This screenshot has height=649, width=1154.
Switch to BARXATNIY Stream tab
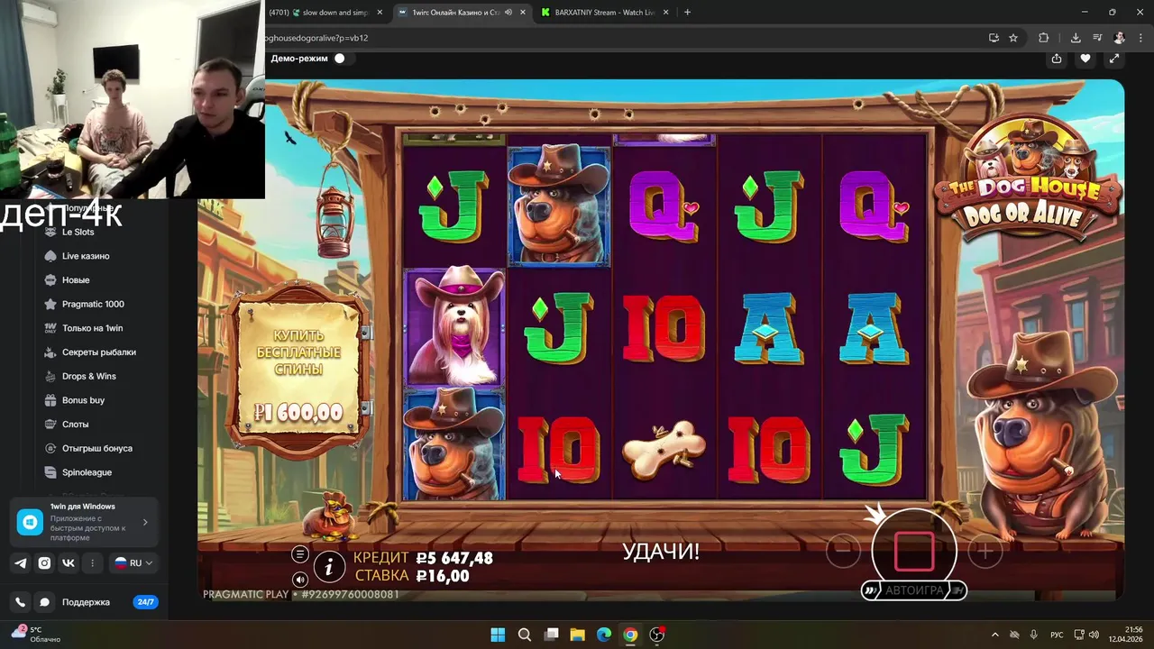[x=605, y=13]
